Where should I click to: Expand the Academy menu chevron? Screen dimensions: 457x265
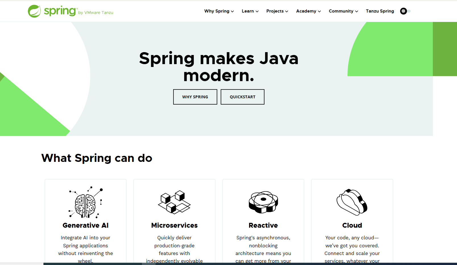click(319, 11)
